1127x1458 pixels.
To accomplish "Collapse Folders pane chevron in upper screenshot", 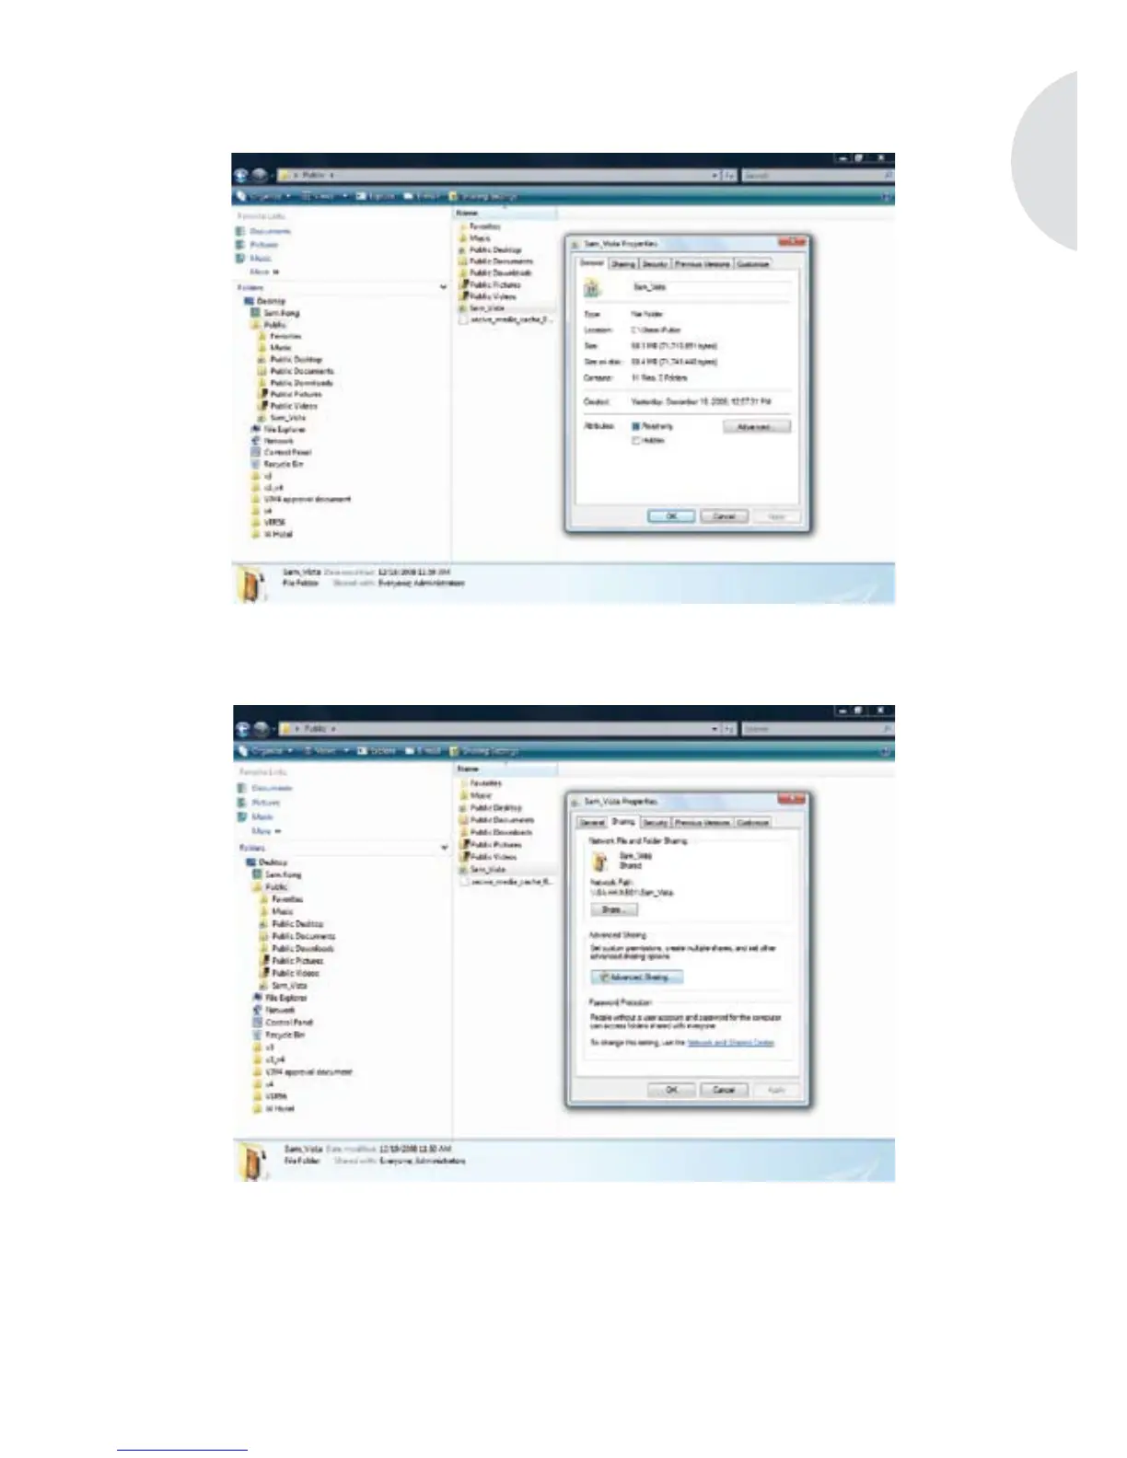I will 443,287.
